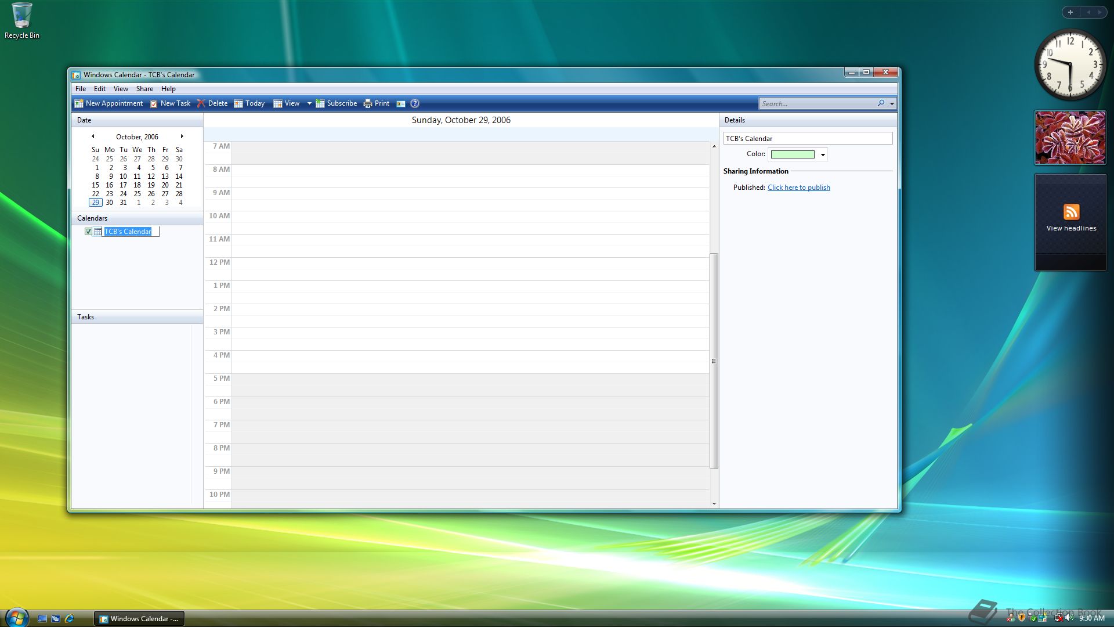This screenshot has width=1114, height=627.
Task: Click the orange RSS feed icon
Action: click(x=1071, y=212)
